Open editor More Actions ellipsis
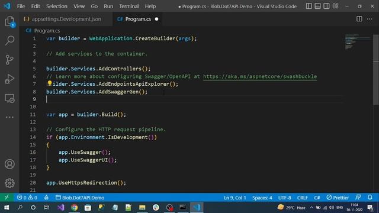The height and width of the screenshot is (213, 379). pyautogui.click(x=370, y=19)
